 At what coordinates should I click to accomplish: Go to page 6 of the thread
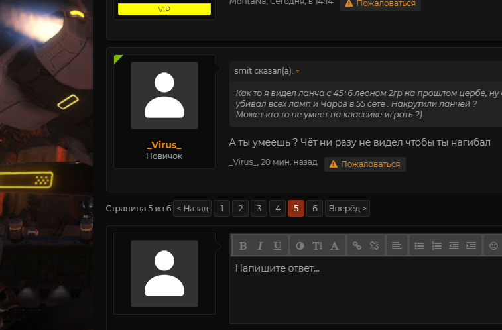pos(315,209)
